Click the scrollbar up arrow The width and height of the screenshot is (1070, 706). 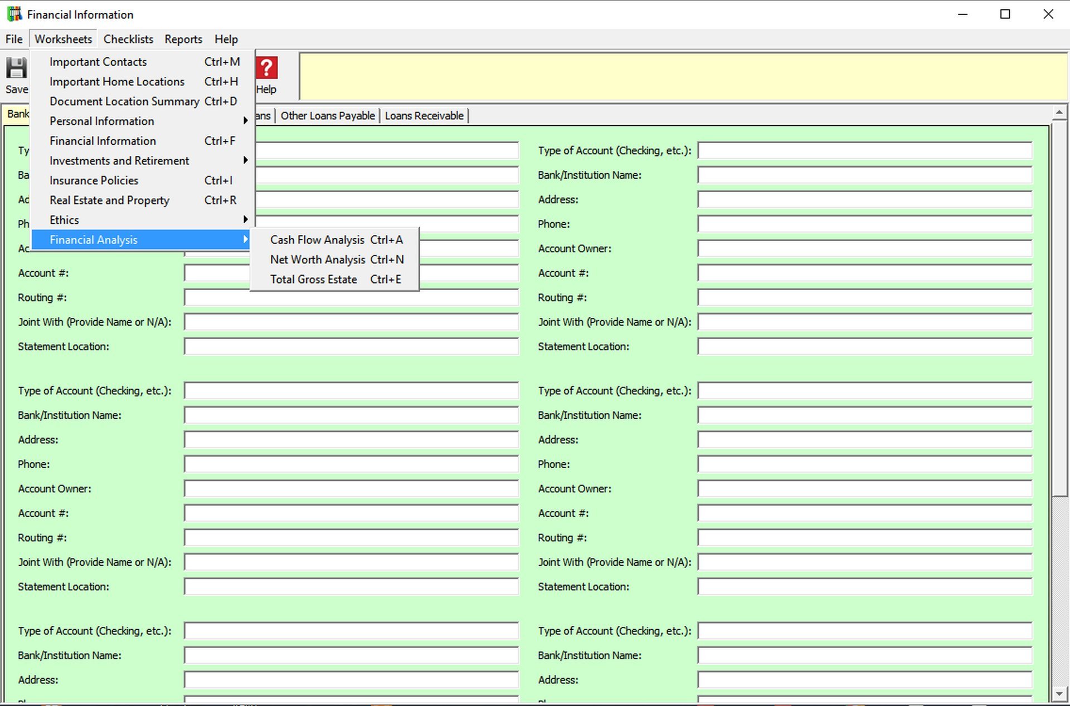point(1059,113)
